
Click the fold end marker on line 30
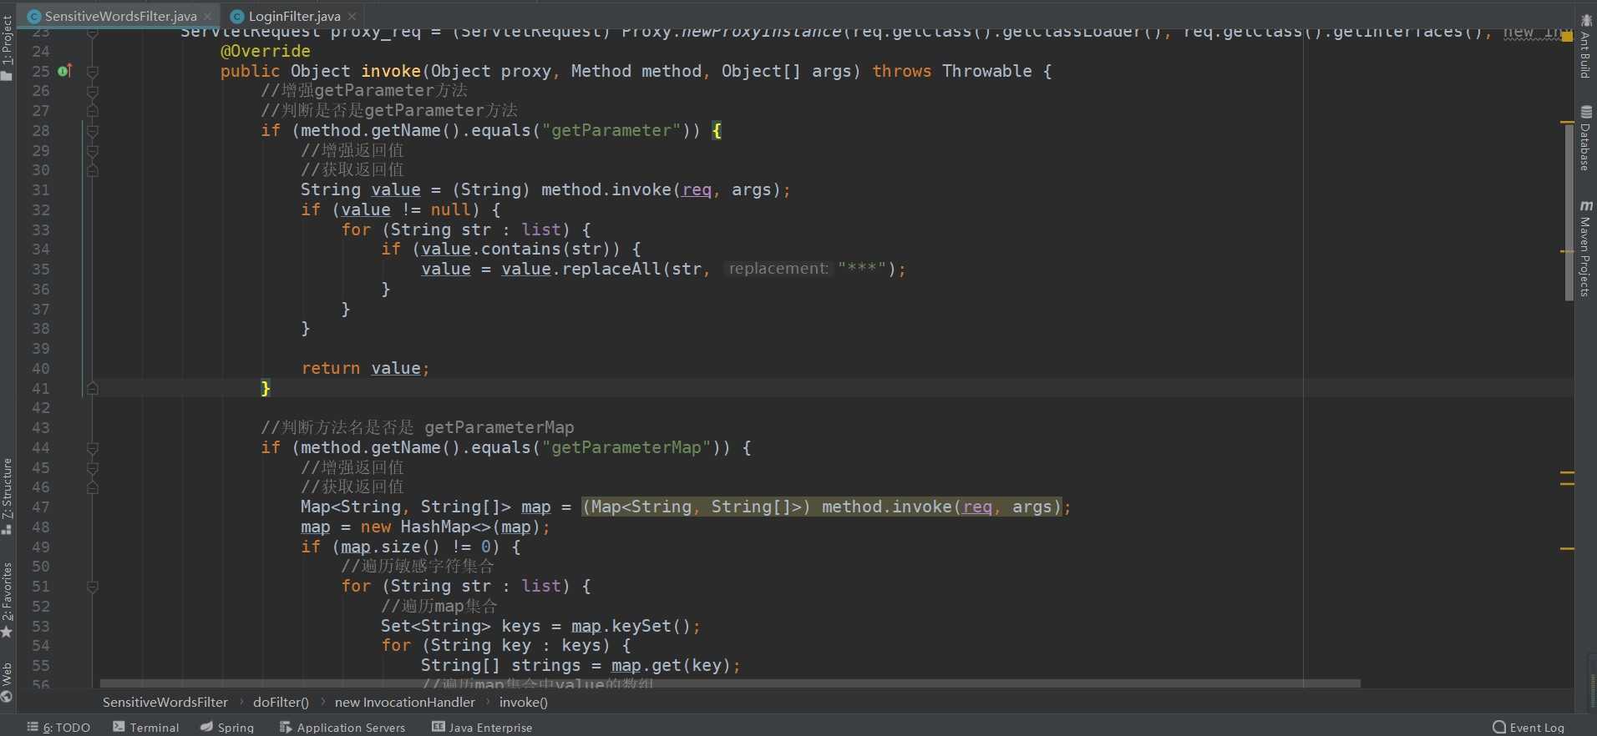point(93,170)
